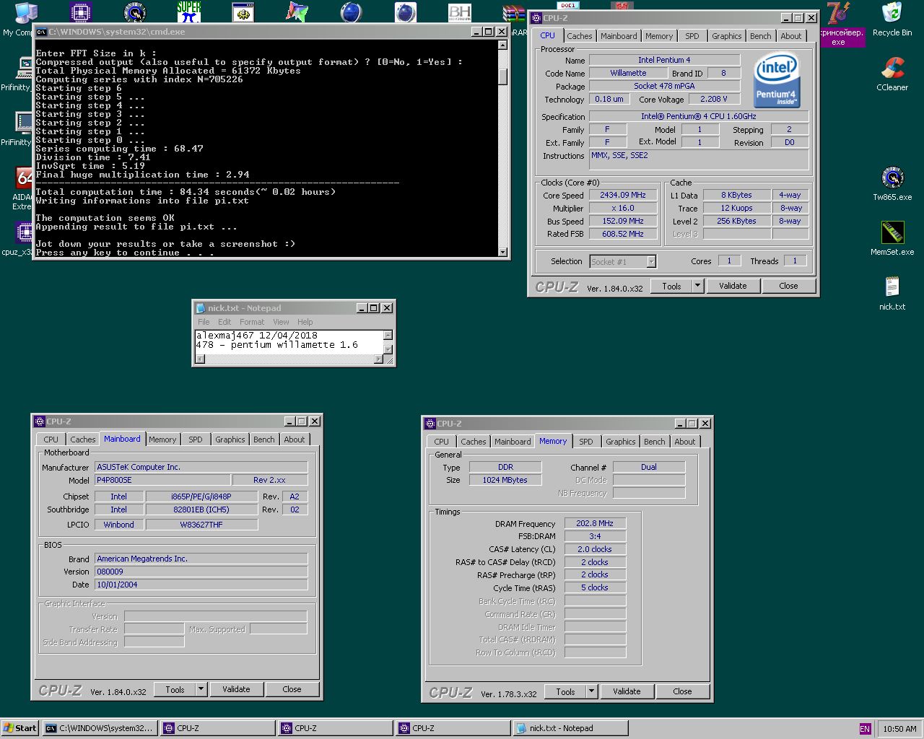Screen dimensions: 924x739
Task: Click the cmd window scroll-down arrow
Action: 503,252
